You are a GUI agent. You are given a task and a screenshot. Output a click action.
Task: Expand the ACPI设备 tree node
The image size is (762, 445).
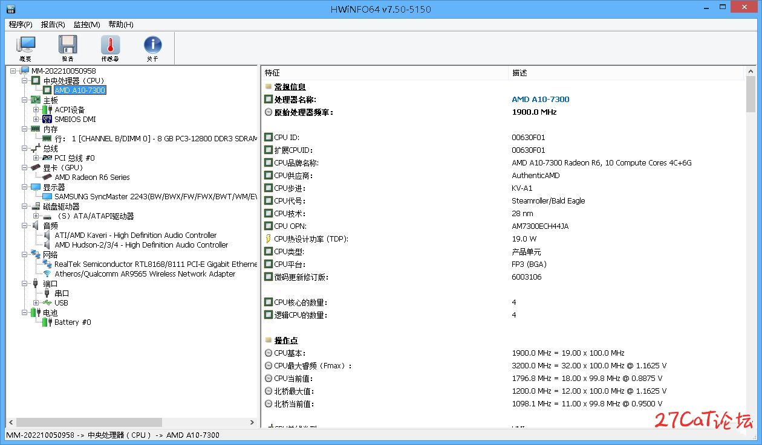pyautogui.click(x=36, y=109)
